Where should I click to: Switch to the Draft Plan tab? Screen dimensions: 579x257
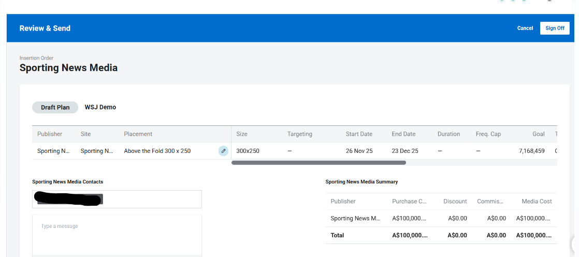pyautogui.click(x=55, y=107)
